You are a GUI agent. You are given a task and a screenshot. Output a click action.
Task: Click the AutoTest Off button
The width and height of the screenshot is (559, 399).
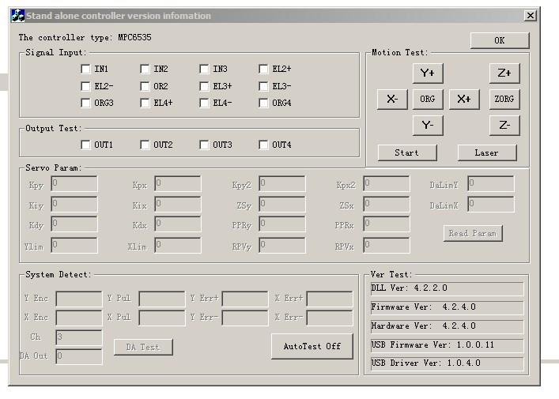coord(312,346)
